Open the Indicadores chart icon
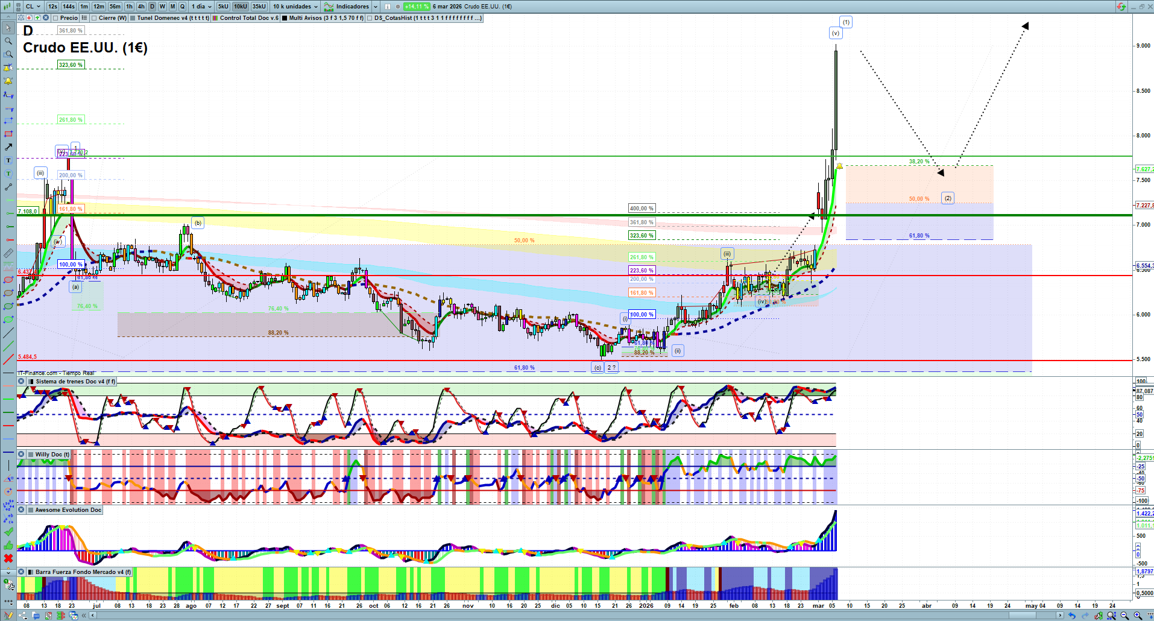This screenshot has height=621, width=1154. (x=329, y=7)
